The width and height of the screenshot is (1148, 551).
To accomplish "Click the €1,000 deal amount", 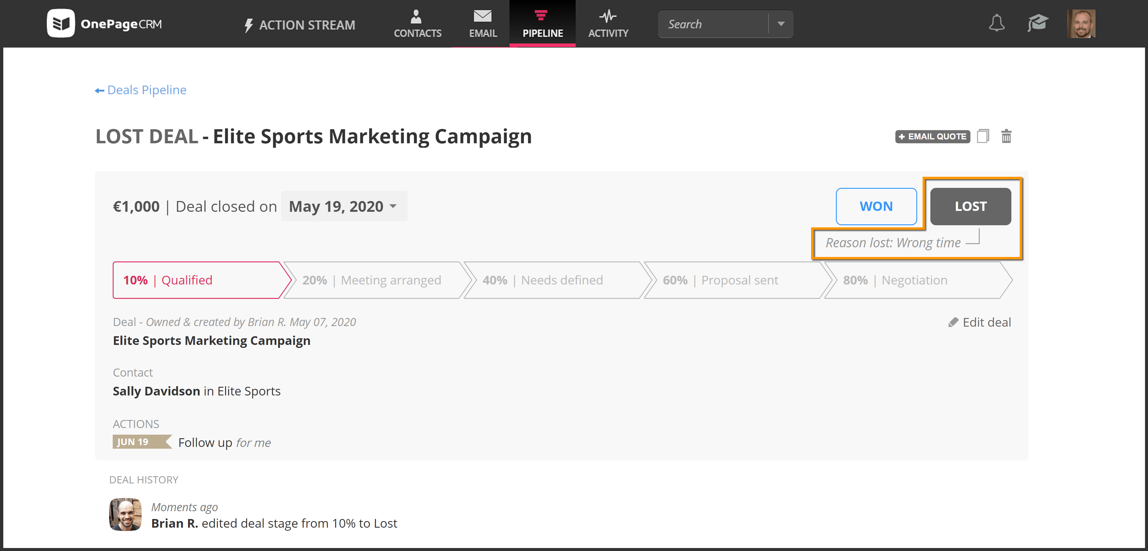I will [136, 206].
